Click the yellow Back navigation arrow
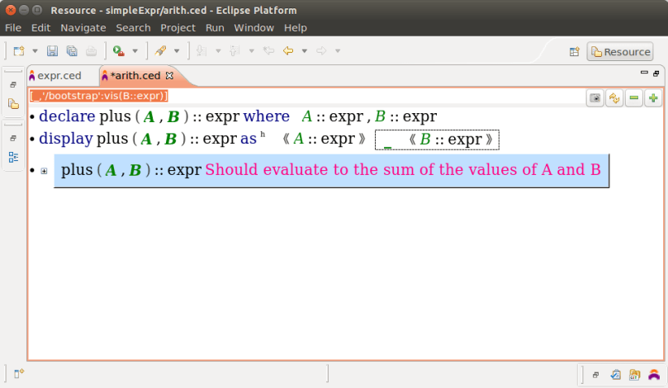 coord(288,51)
